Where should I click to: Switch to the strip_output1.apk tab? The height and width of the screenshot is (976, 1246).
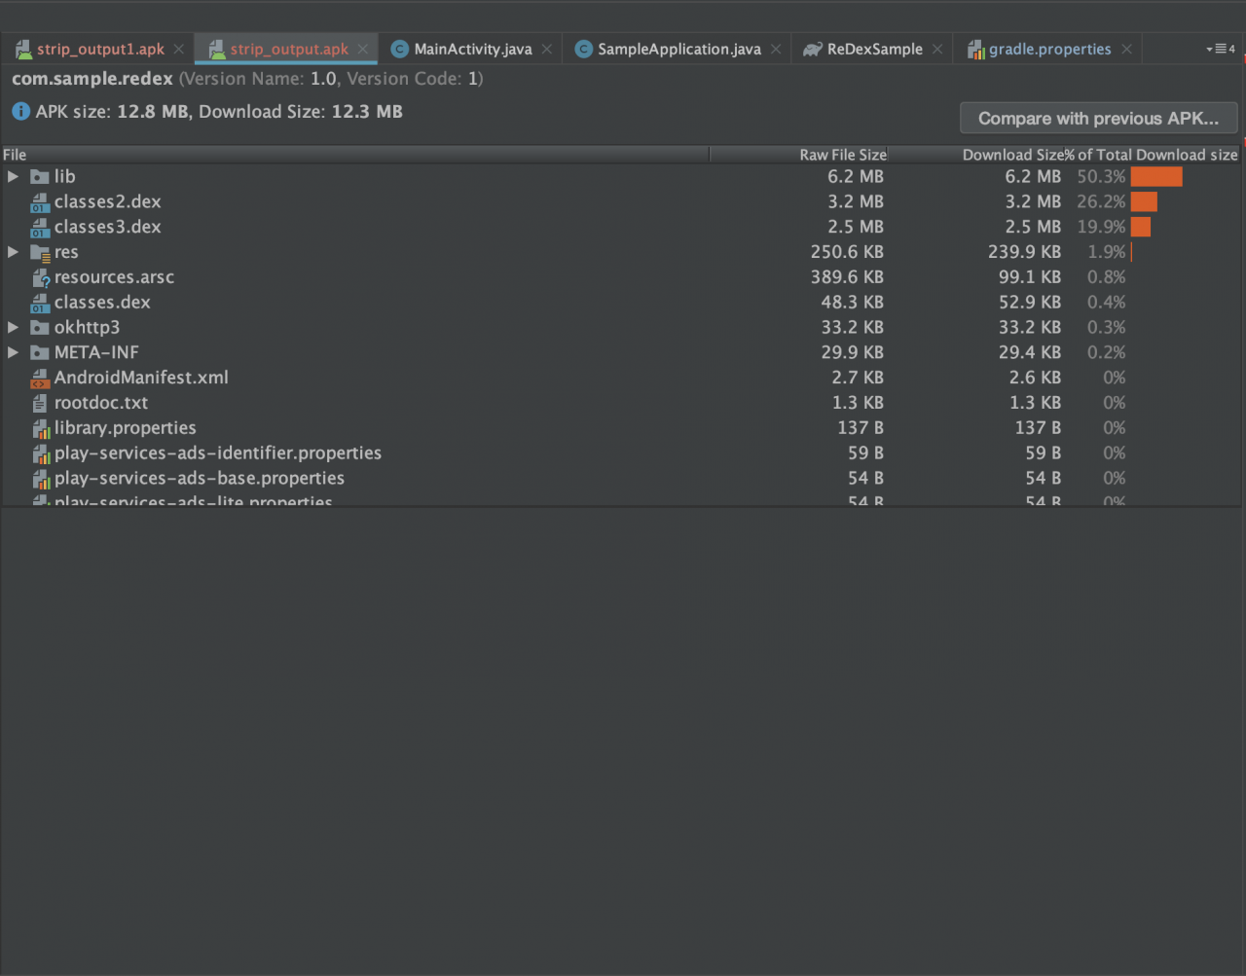[x=101, y=49]
